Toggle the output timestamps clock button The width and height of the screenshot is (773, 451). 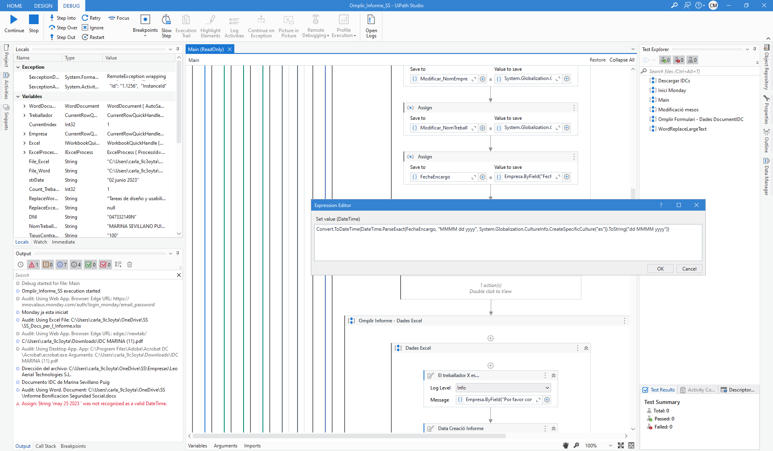coord(21,264)
